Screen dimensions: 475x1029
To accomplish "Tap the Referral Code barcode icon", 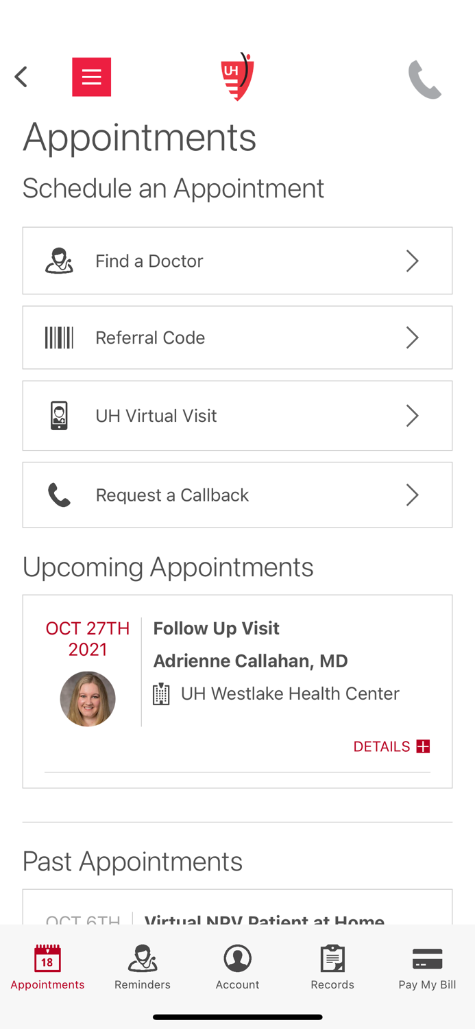I will [59, 338].
